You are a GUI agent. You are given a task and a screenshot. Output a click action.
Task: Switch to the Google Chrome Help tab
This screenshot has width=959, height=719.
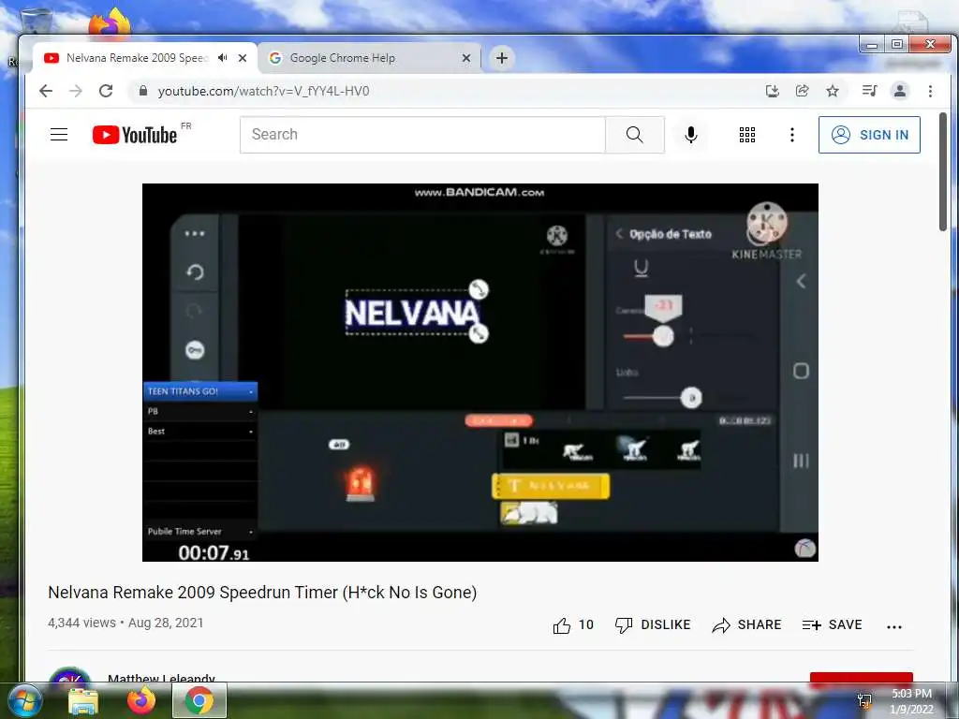point(369,58)
